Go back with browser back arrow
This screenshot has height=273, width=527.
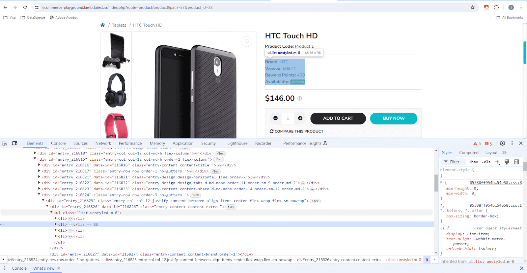5,7
